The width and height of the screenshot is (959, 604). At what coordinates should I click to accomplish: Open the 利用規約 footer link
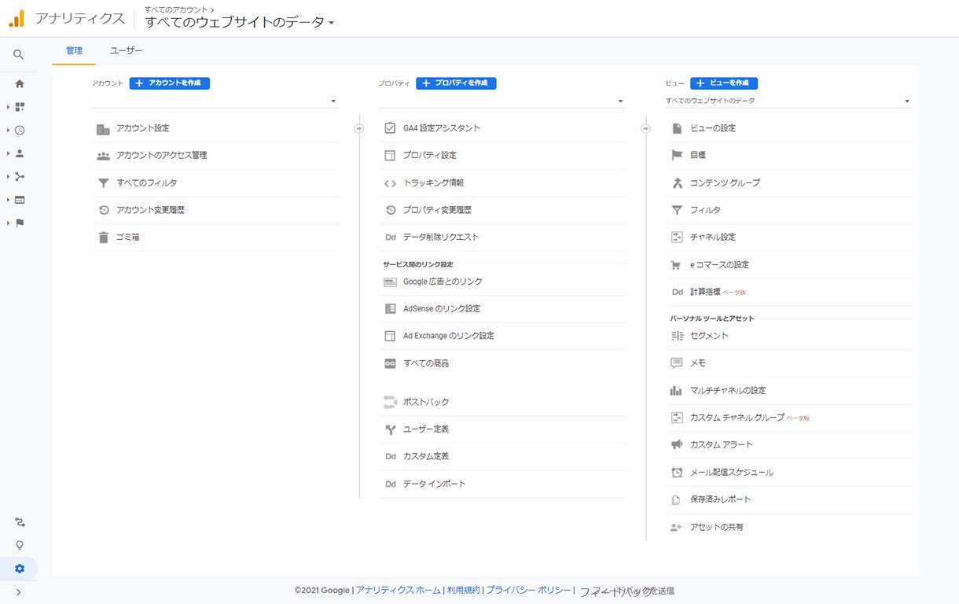tap(463, 591)
